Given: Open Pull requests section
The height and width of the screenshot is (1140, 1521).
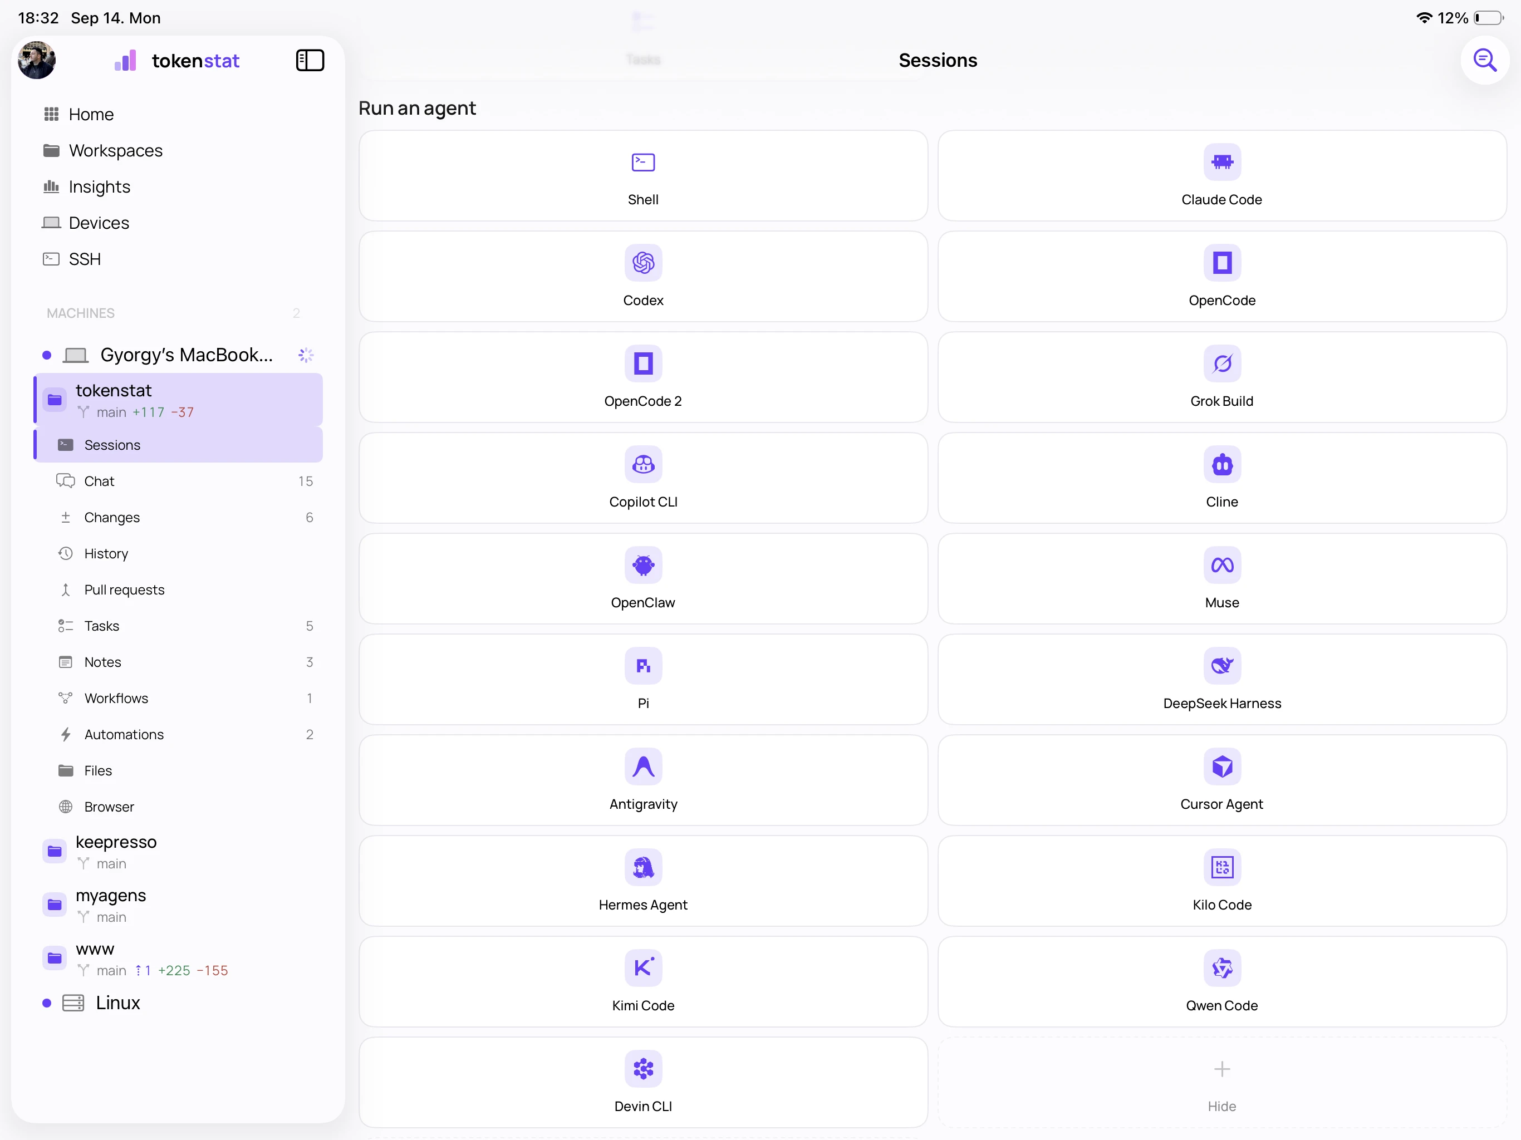Looking at the screenshot, I should 179,590.
